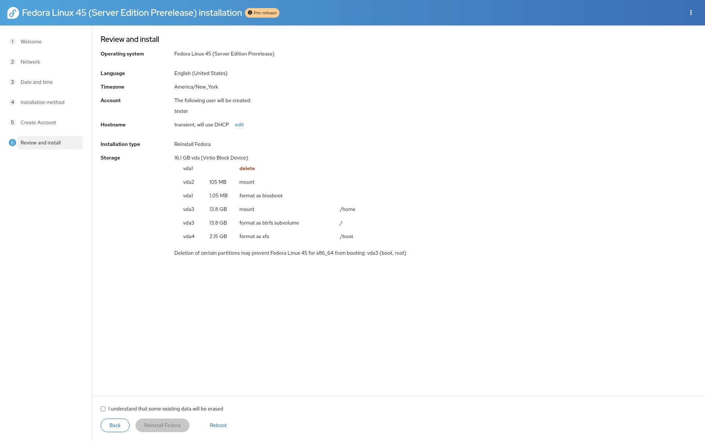
Task: Open the Installation method step
Action: tap(42, 102)
